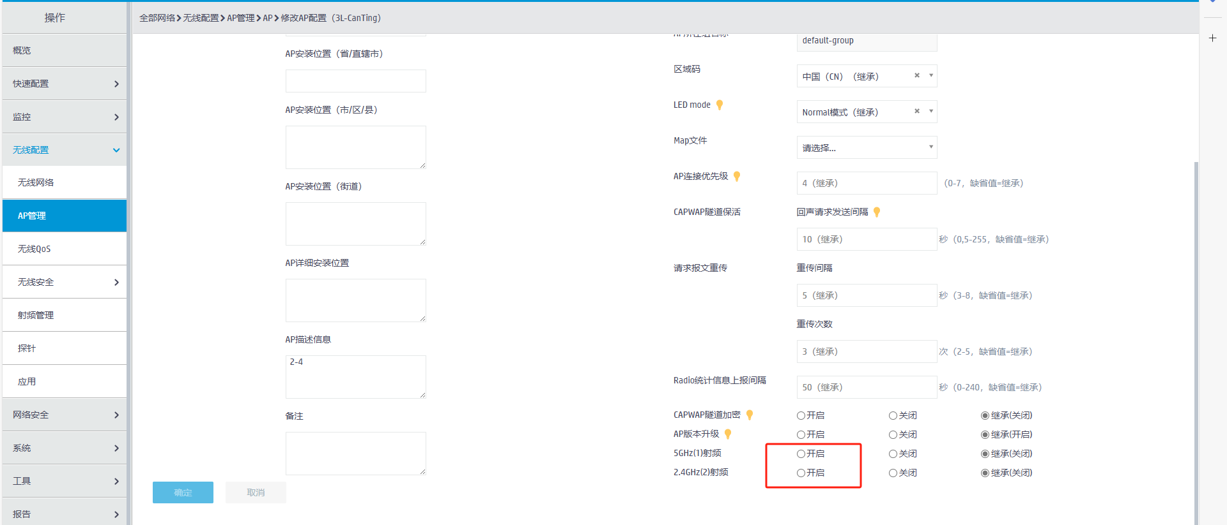Clear the 区域码 selection with the x icon
The image size is (1227, 525).
point(917,75)
